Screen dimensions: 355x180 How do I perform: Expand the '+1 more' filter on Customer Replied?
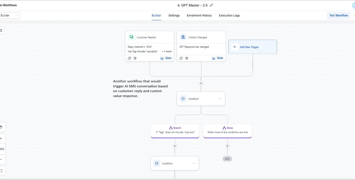166,51
